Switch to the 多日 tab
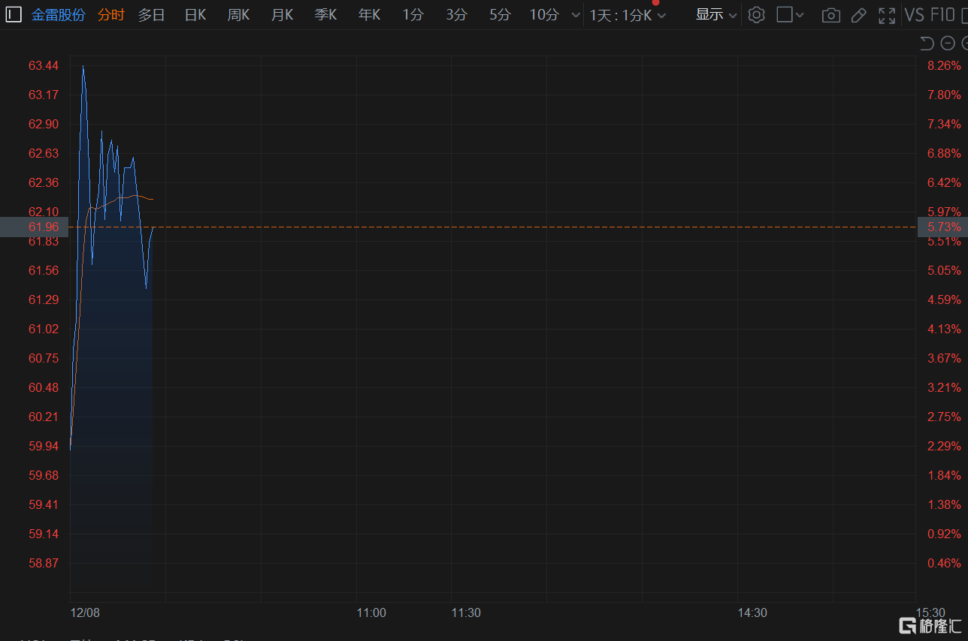Image resolution: width=968 pixels, height=641 pixels. pos(152,14)
